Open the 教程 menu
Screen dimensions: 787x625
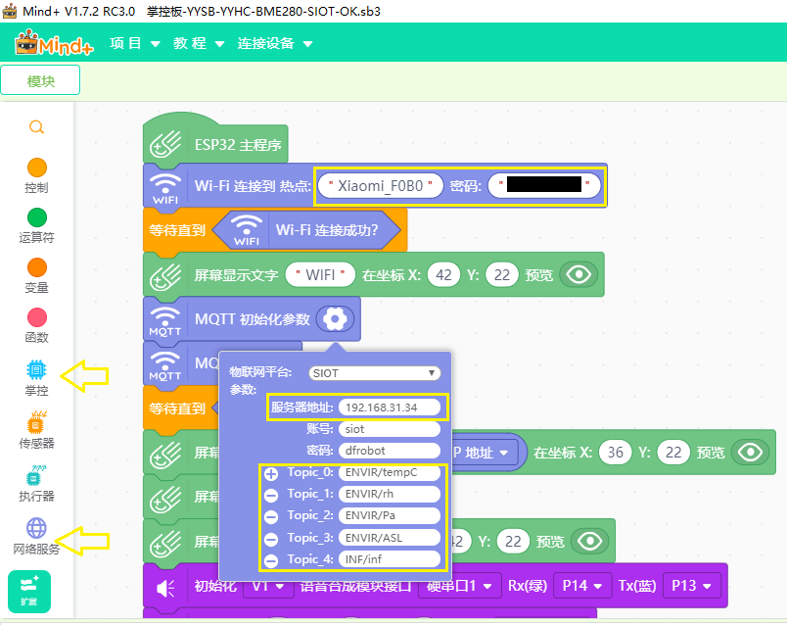[199, 44]
